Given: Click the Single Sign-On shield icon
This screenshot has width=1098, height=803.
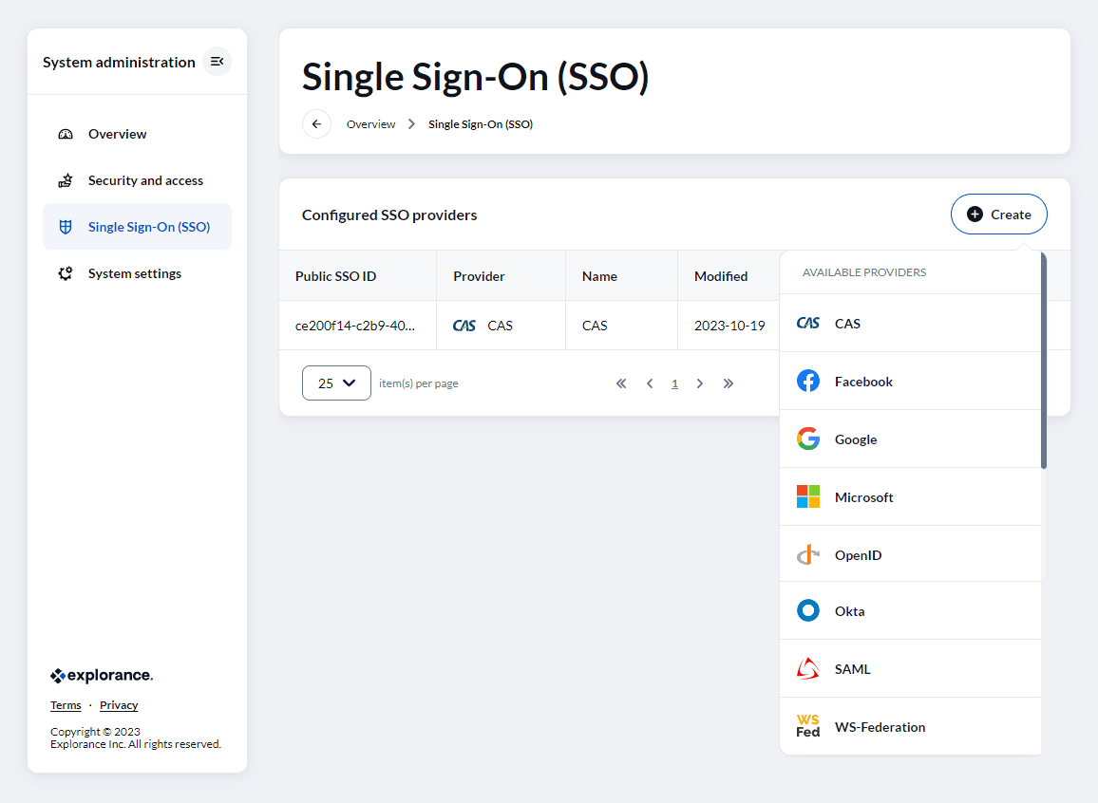Looking at the screenshot, I should coord(66,227).
